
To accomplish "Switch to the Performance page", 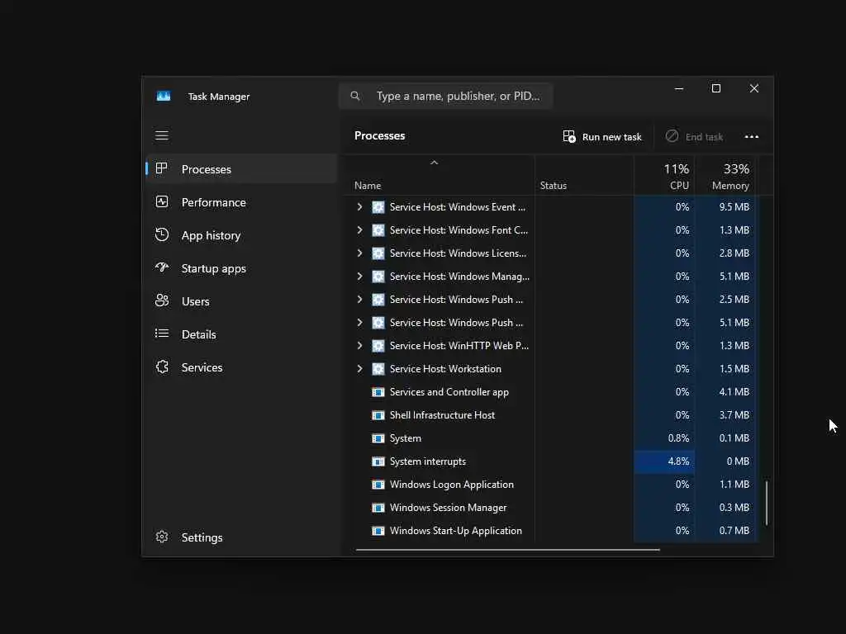I will [x=242, y=202].
